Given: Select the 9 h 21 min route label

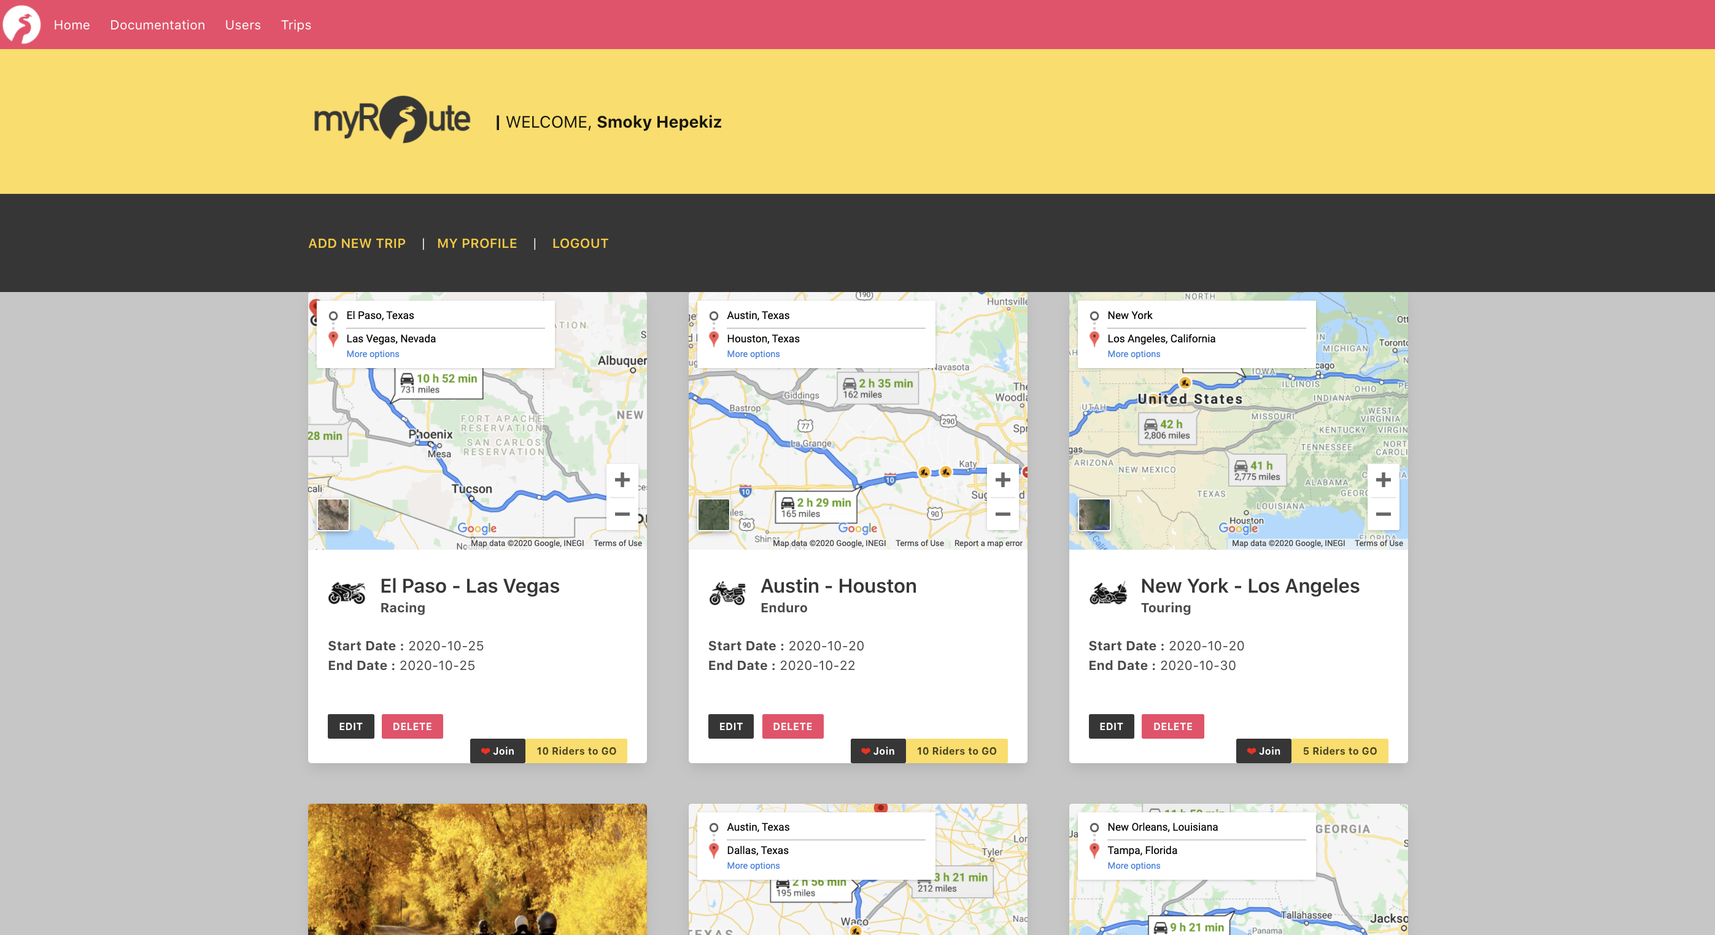Looking at the screenshot, I should 1190,926.
